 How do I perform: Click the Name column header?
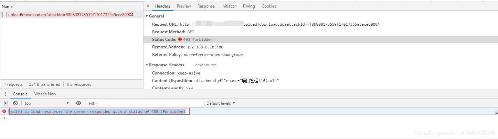(x=72, y=7)
